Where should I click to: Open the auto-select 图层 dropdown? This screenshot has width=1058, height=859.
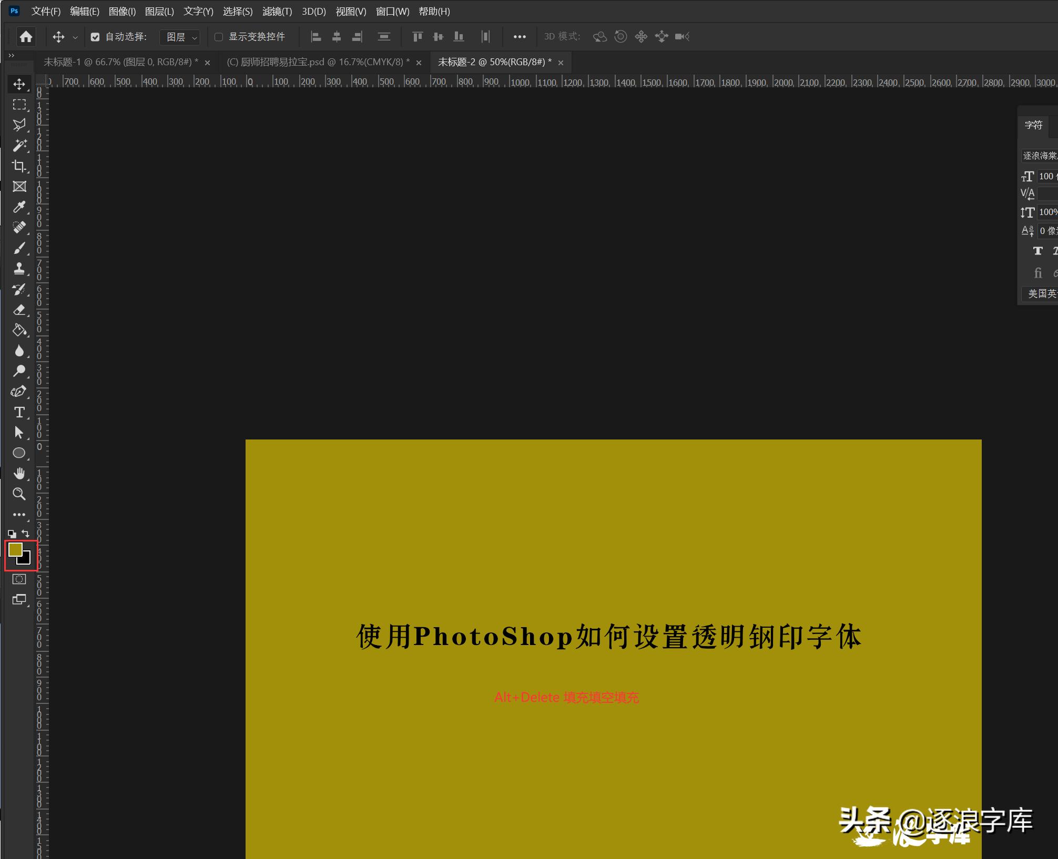click(180, 37)
